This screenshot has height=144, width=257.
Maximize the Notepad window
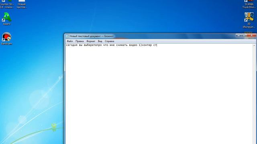click(x=244, y=36)
